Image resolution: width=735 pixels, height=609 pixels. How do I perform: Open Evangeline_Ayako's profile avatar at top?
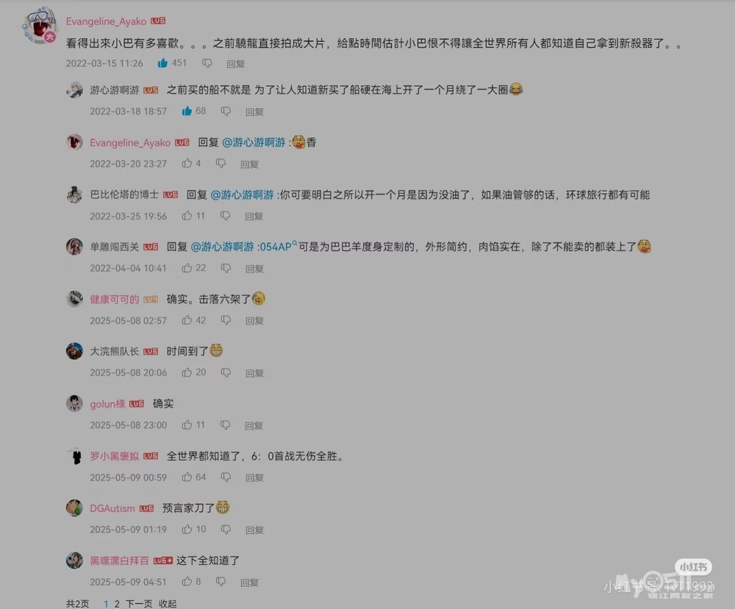coord(40,25)
